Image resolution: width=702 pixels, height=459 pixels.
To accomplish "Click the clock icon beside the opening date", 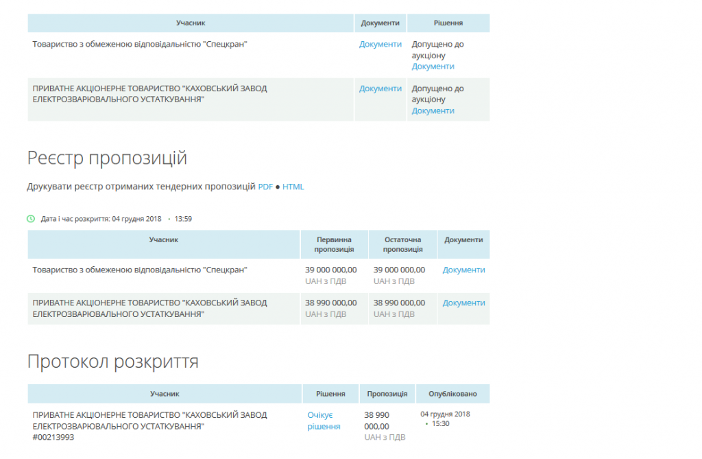I will pyautogui.click(x=31, y=219).
